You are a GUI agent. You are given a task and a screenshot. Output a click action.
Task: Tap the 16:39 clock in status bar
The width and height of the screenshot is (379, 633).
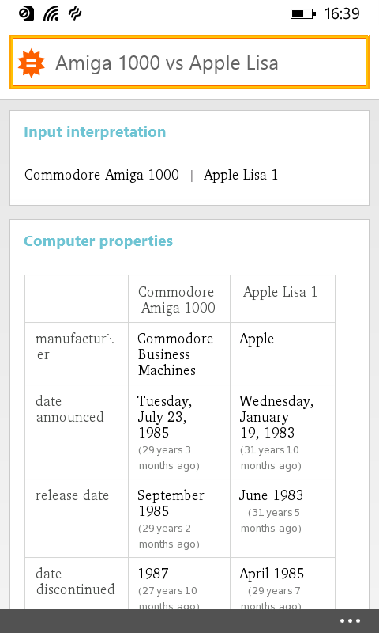pyautogui.click(x=342, y=14)
